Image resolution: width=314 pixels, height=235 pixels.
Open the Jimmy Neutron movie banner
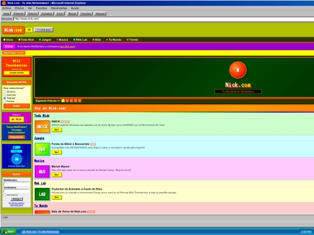pos(17,156)
